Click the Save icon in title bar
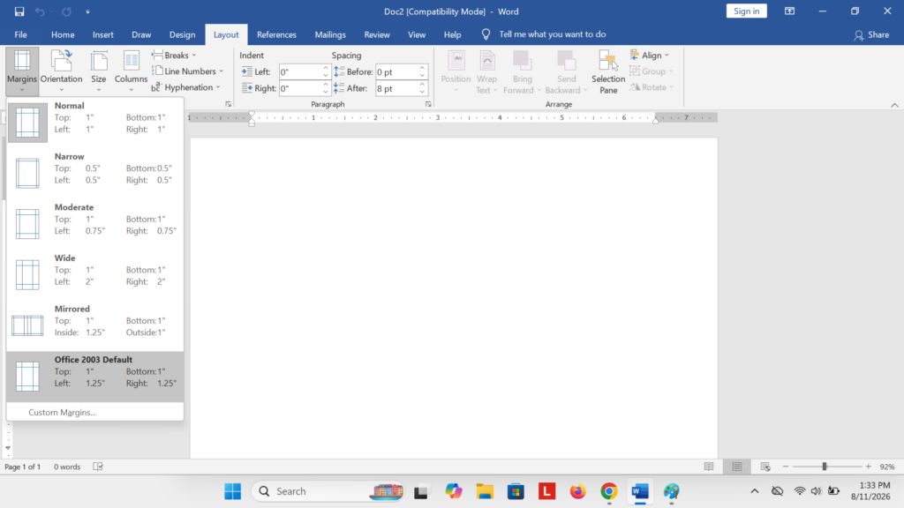This screenshot has width=904, height=508. tap(19, 11)
